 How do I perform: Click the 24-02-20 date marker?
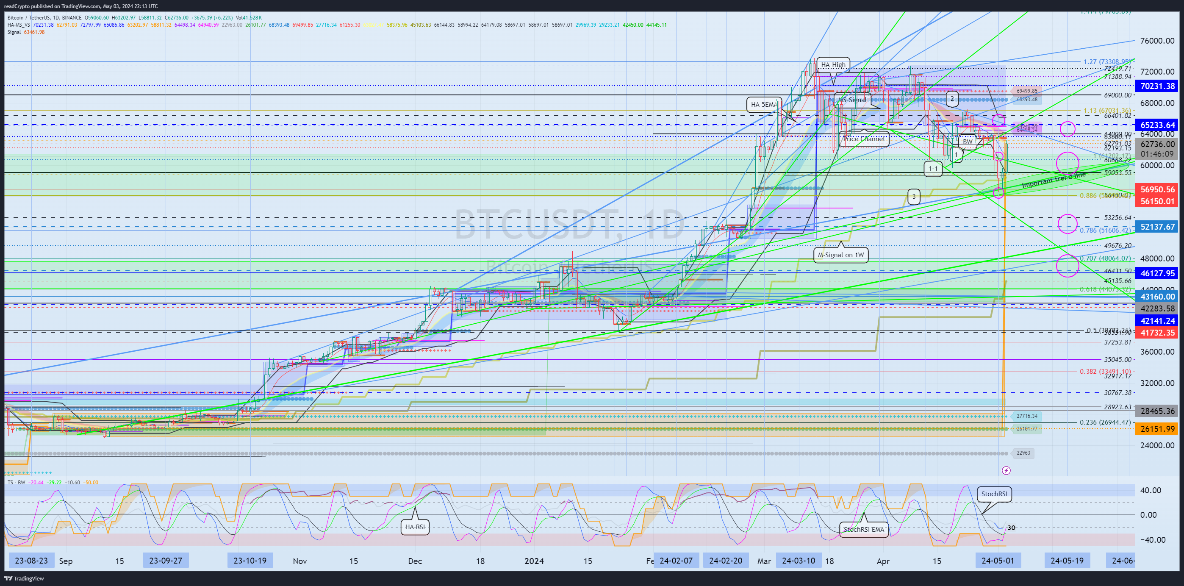pyautogui.click(x=726, y=561)
